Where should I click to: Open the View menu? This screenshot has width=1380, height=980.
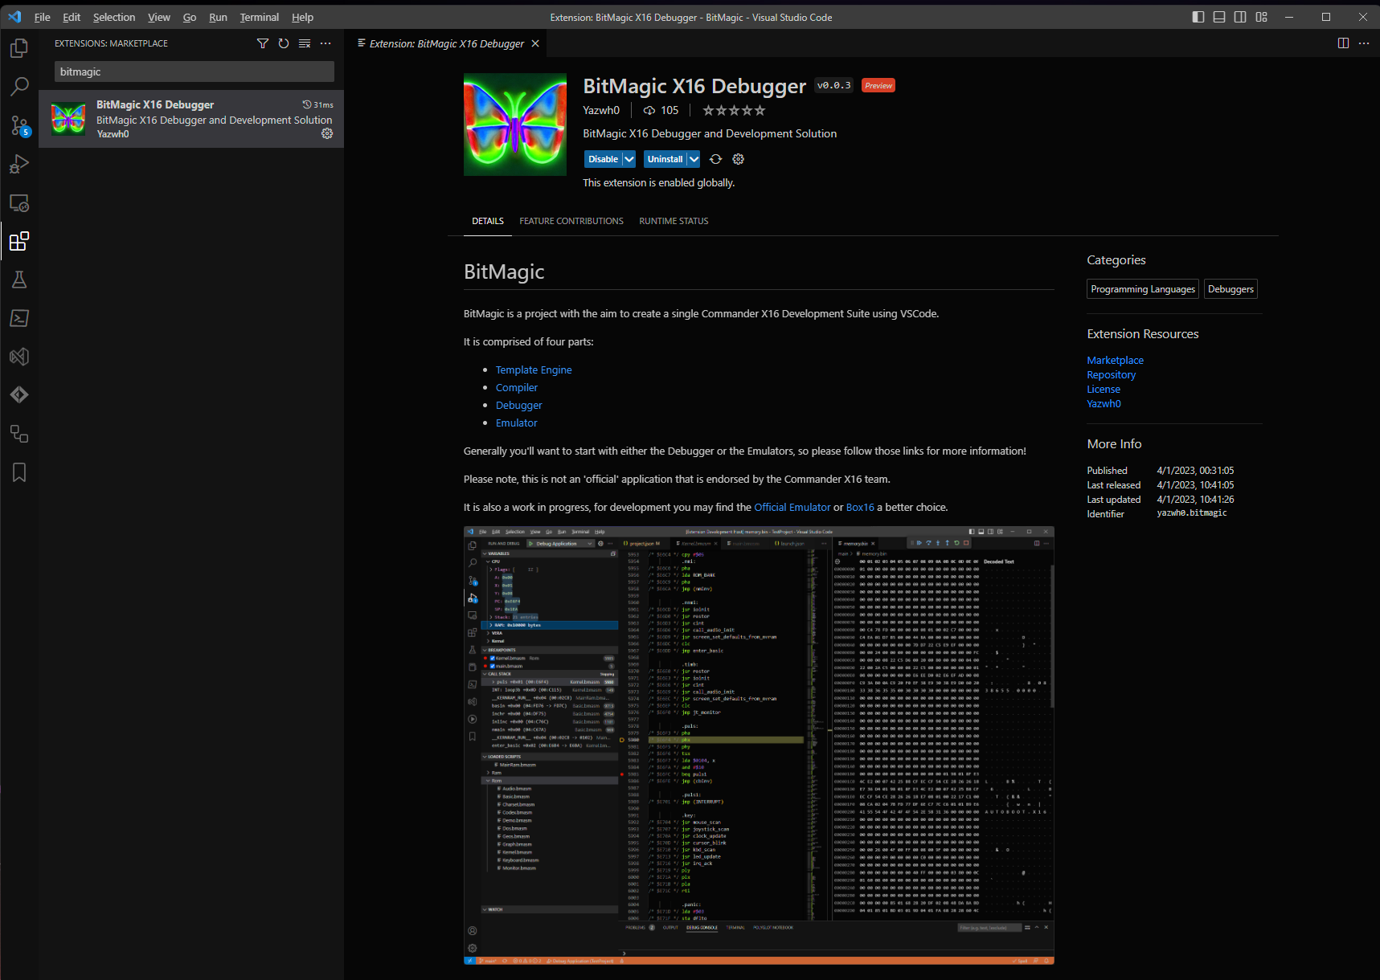click(159, 17)
